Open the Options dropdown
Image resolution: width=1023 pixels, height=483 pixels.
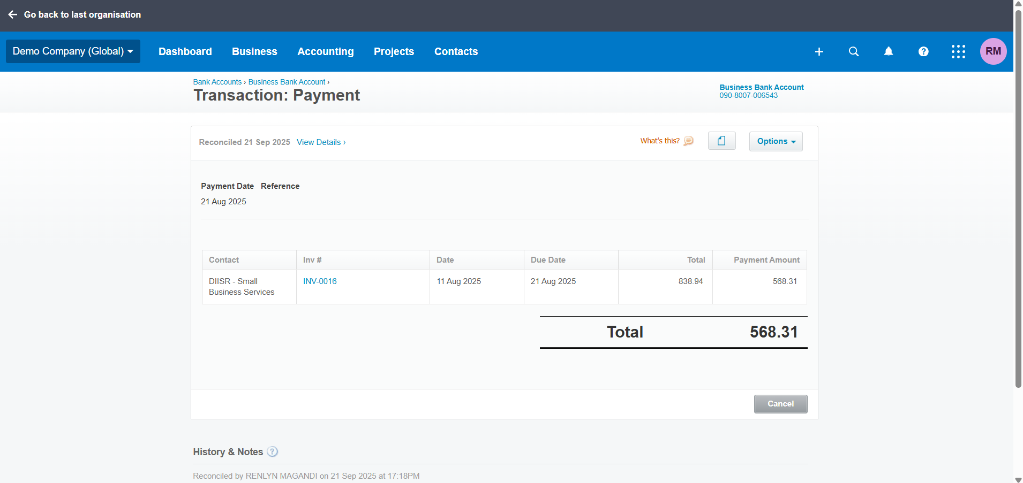776,142
